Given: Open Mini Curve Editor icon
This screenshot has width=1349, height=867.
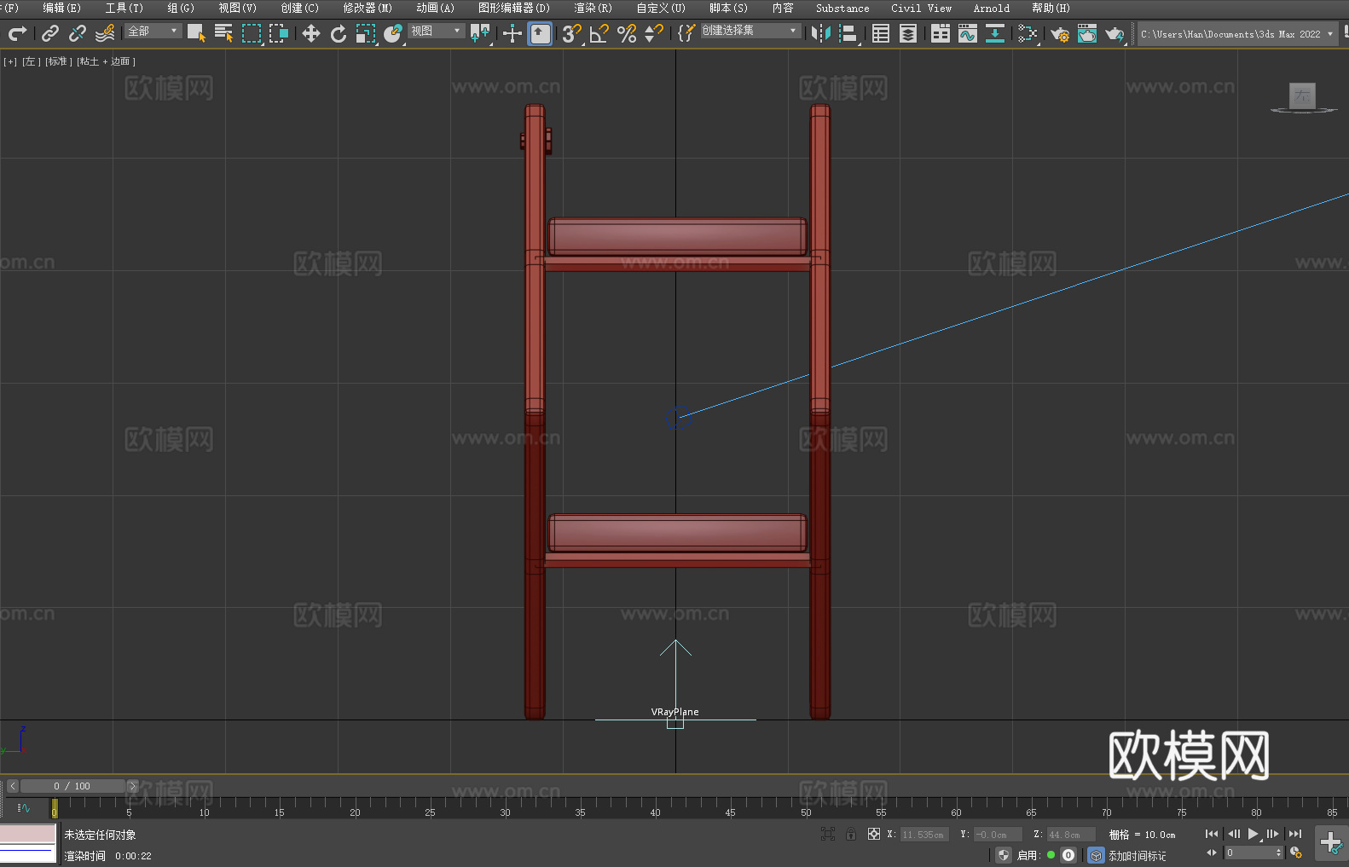Looking at the screenshot, I should click(23, 807).
